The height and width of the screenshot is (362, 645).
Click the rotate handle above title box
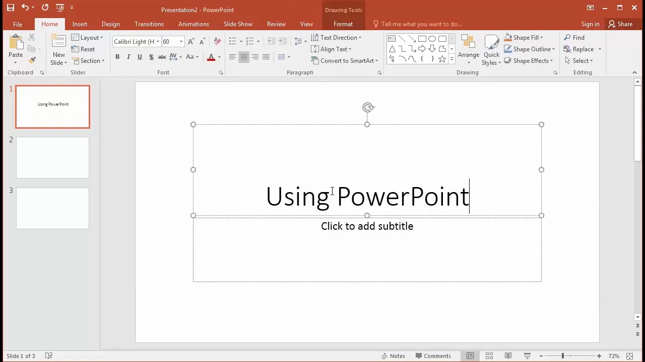(x=368, y=107)
